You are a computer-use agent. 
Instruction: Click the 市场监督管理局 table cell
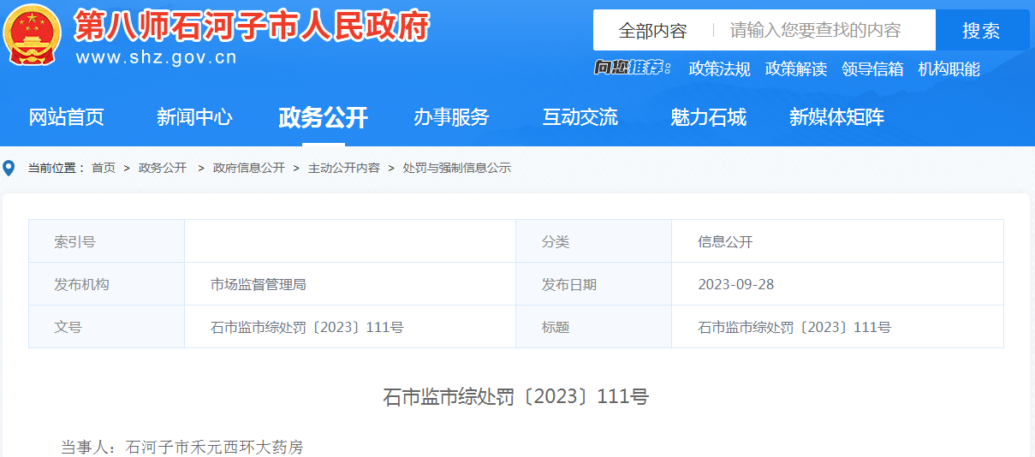click(x=350, y=284)
